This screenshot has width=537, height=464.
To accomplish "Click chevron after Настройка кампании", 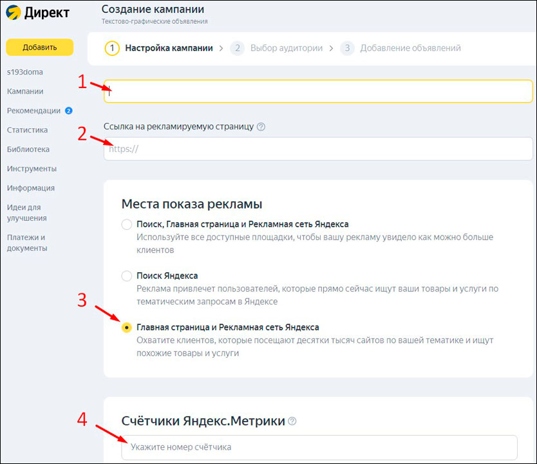I will tap(221, 48).
